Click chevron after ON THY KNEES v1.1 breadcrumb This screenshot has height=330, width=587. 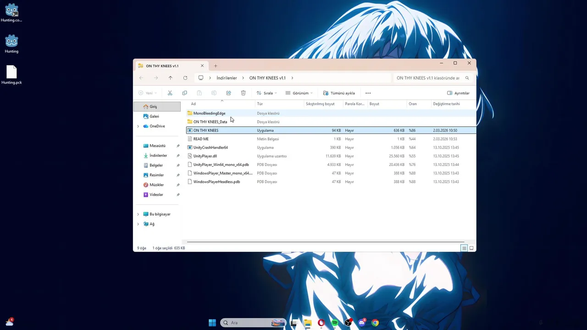[x=292, y=78]
